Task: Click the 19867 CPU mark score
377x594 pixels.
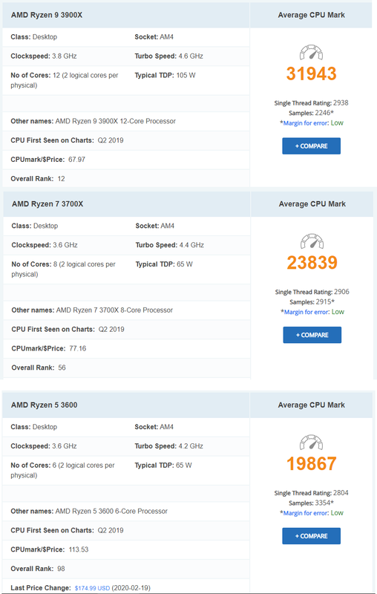Action: (x=311, y=463)
